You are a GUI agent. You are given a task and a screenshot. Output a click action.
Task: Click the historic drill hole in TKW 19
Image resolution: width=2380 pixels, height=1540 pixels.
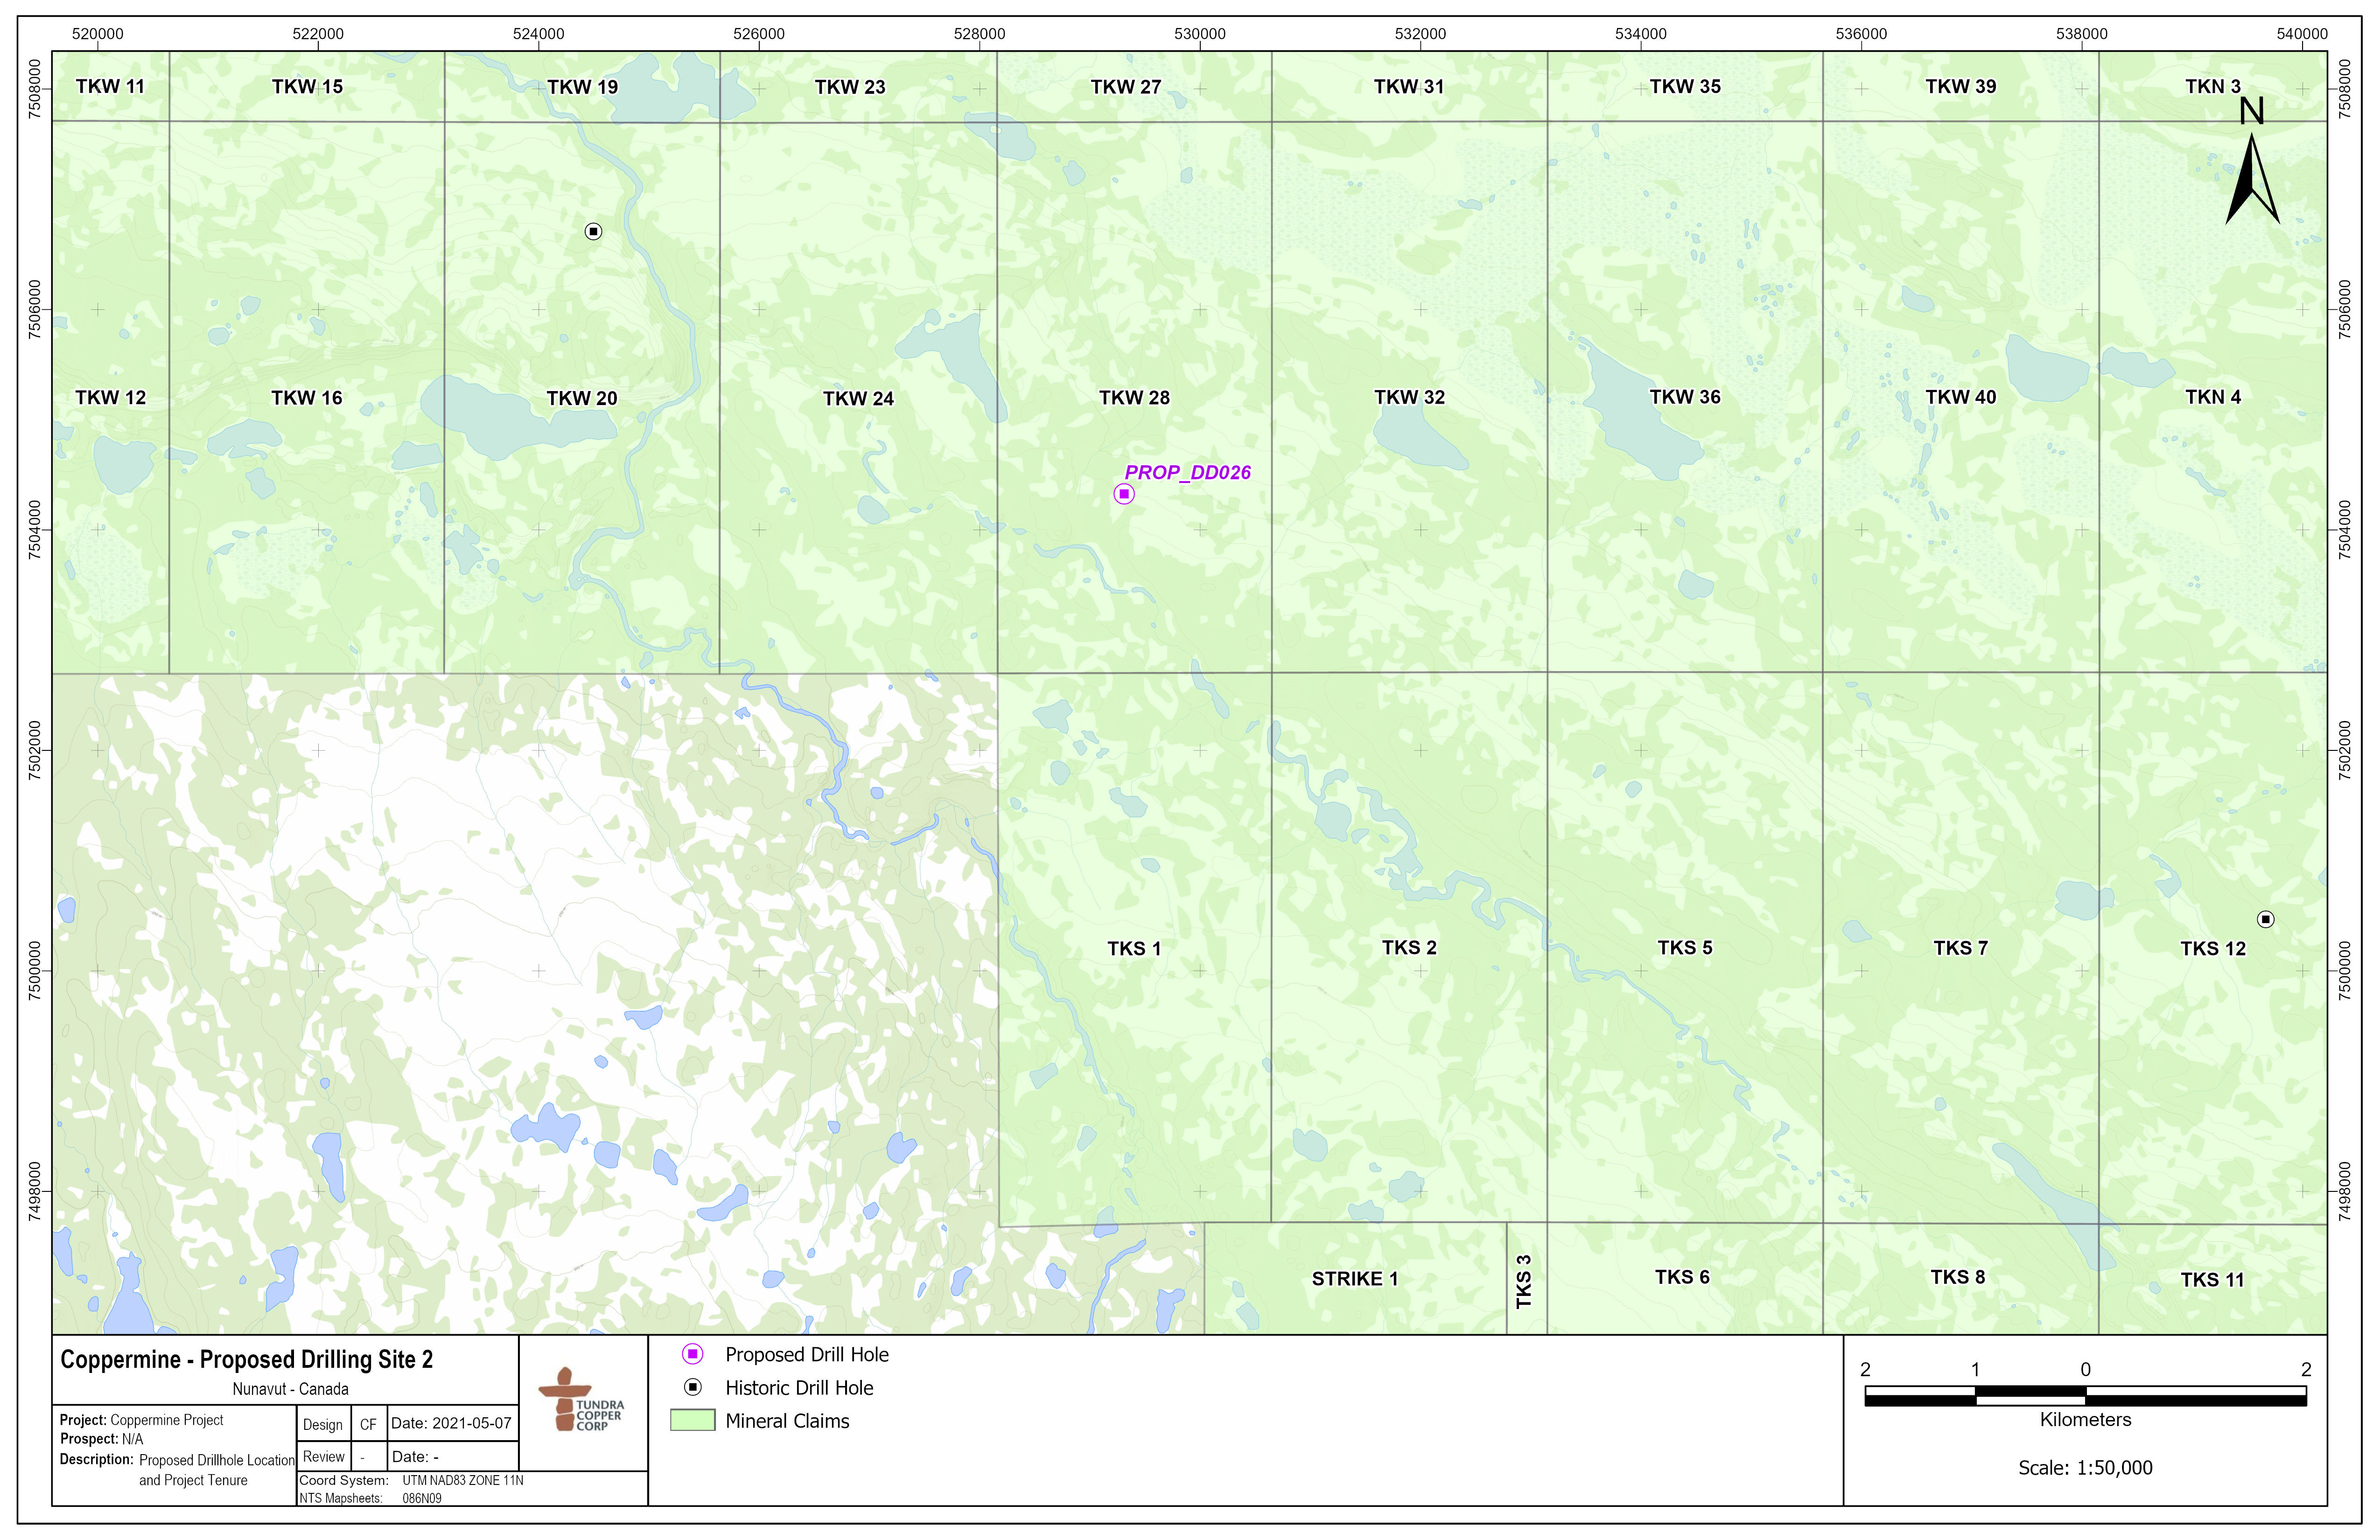click(593, 232)
